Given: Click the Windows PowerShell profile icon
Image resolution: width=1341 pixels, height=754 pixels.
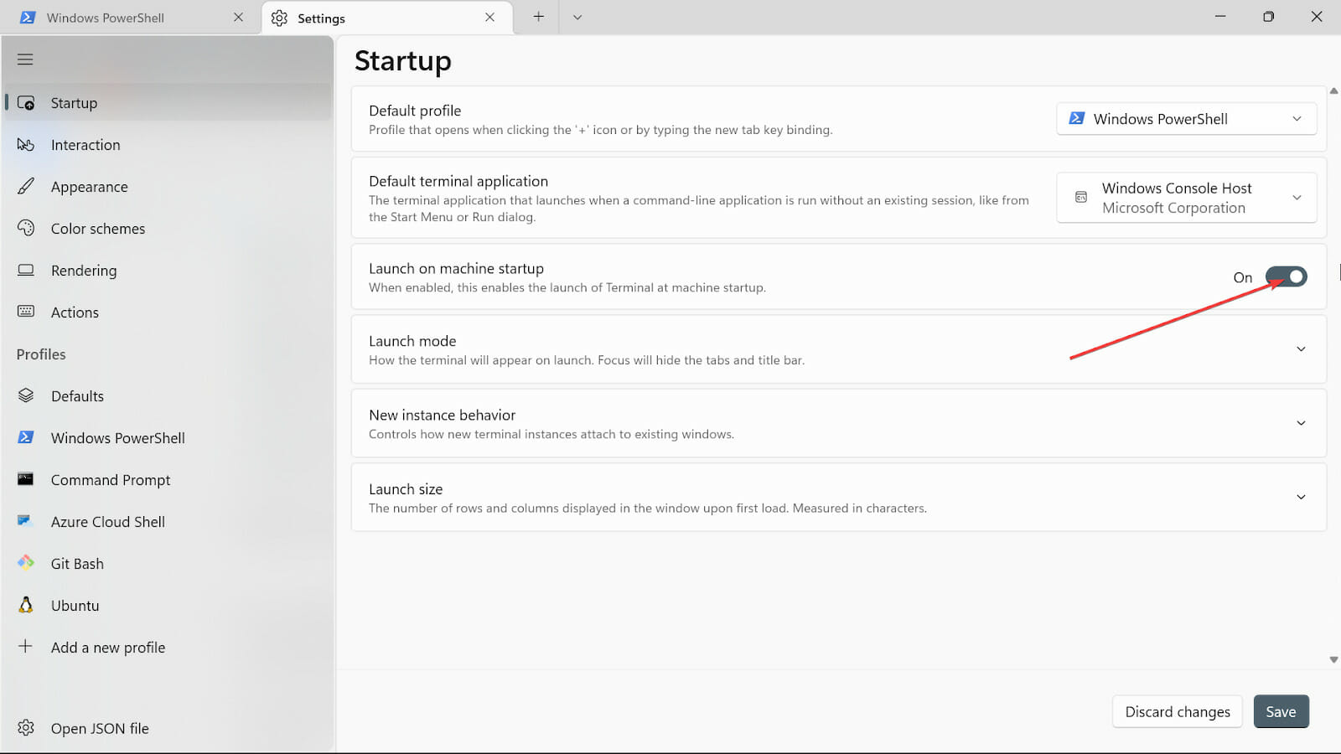Looking at the screenshot, I should (26, 437).
